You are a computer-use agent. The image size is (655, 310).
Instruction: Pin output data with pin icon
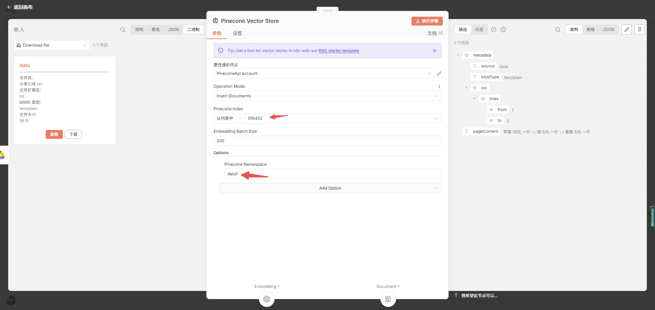[640, 30]
